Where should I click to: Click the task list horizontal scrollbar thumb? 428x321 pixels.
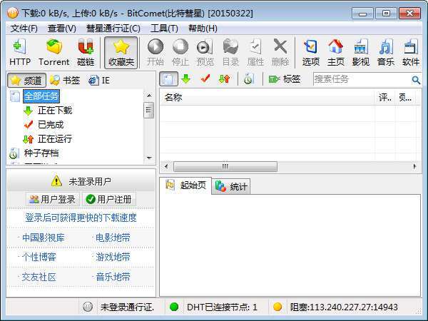click(225, 166)
